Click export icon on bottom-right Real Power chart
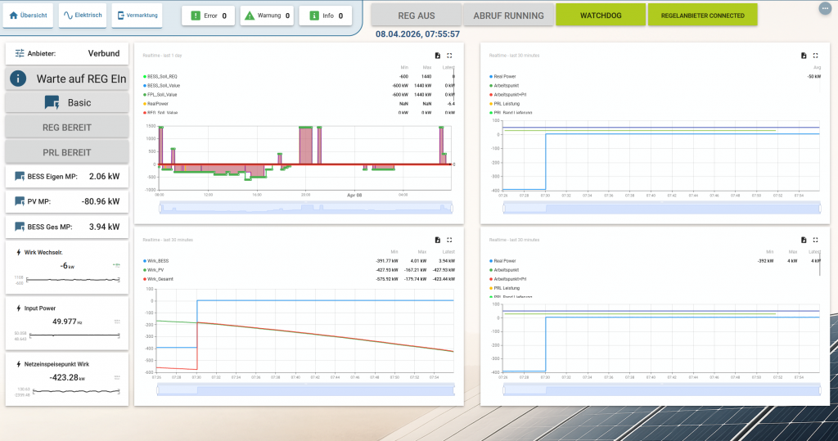Image resolution: width=838 pixels, height=441 pixels. pos(804,240)
